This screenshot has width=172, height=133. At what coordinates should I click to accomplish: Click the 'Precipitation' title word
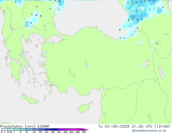pyautogui.click(x=11, y=126)
